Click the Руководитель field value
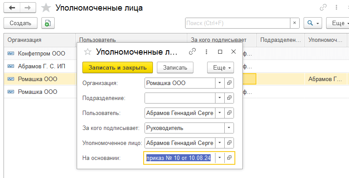349x178 pixels. click(x=185, y=128)
